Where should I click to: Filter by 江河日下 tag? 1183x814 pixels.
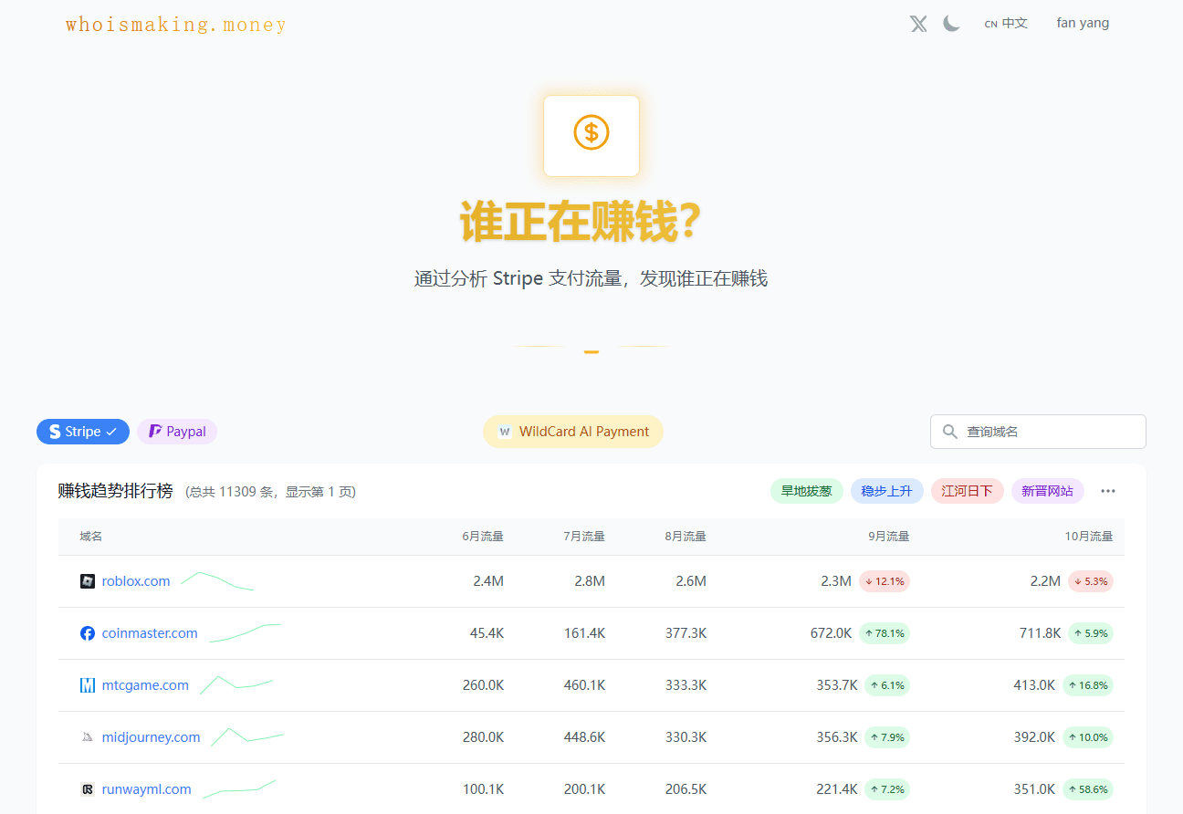pos(968,491)
